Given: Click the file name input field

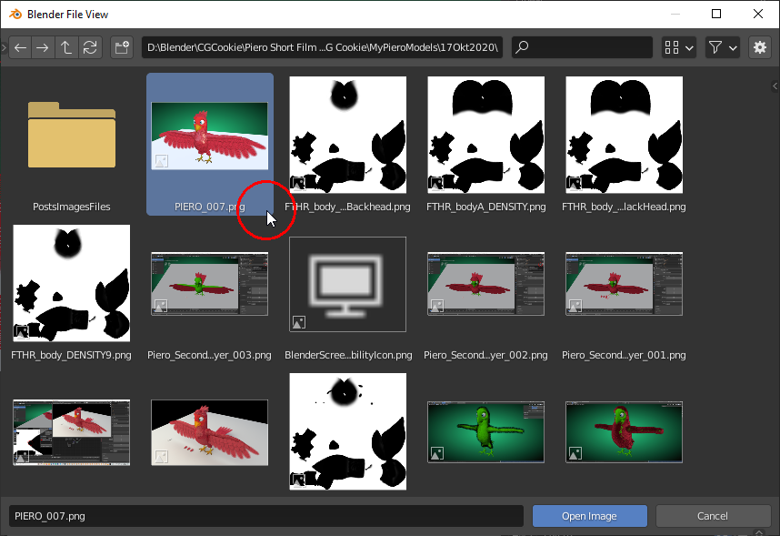Looking at the screenshot, I should [265, 516].
